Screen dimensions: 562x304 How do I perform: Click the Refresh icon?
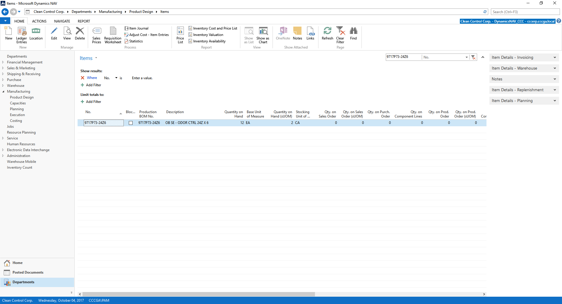pyautogui.click(x=328, y=33)
